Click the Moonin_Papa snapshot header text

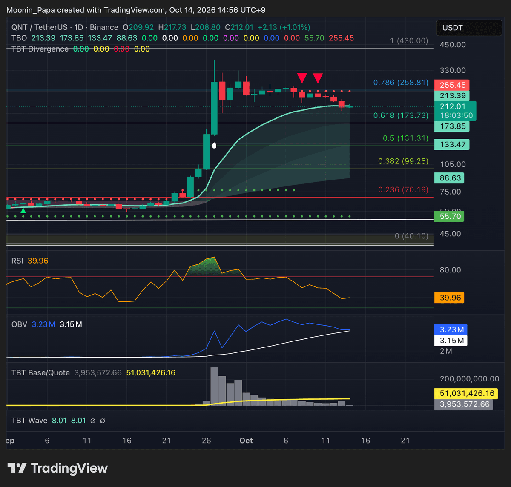click(x=136, y=10)
